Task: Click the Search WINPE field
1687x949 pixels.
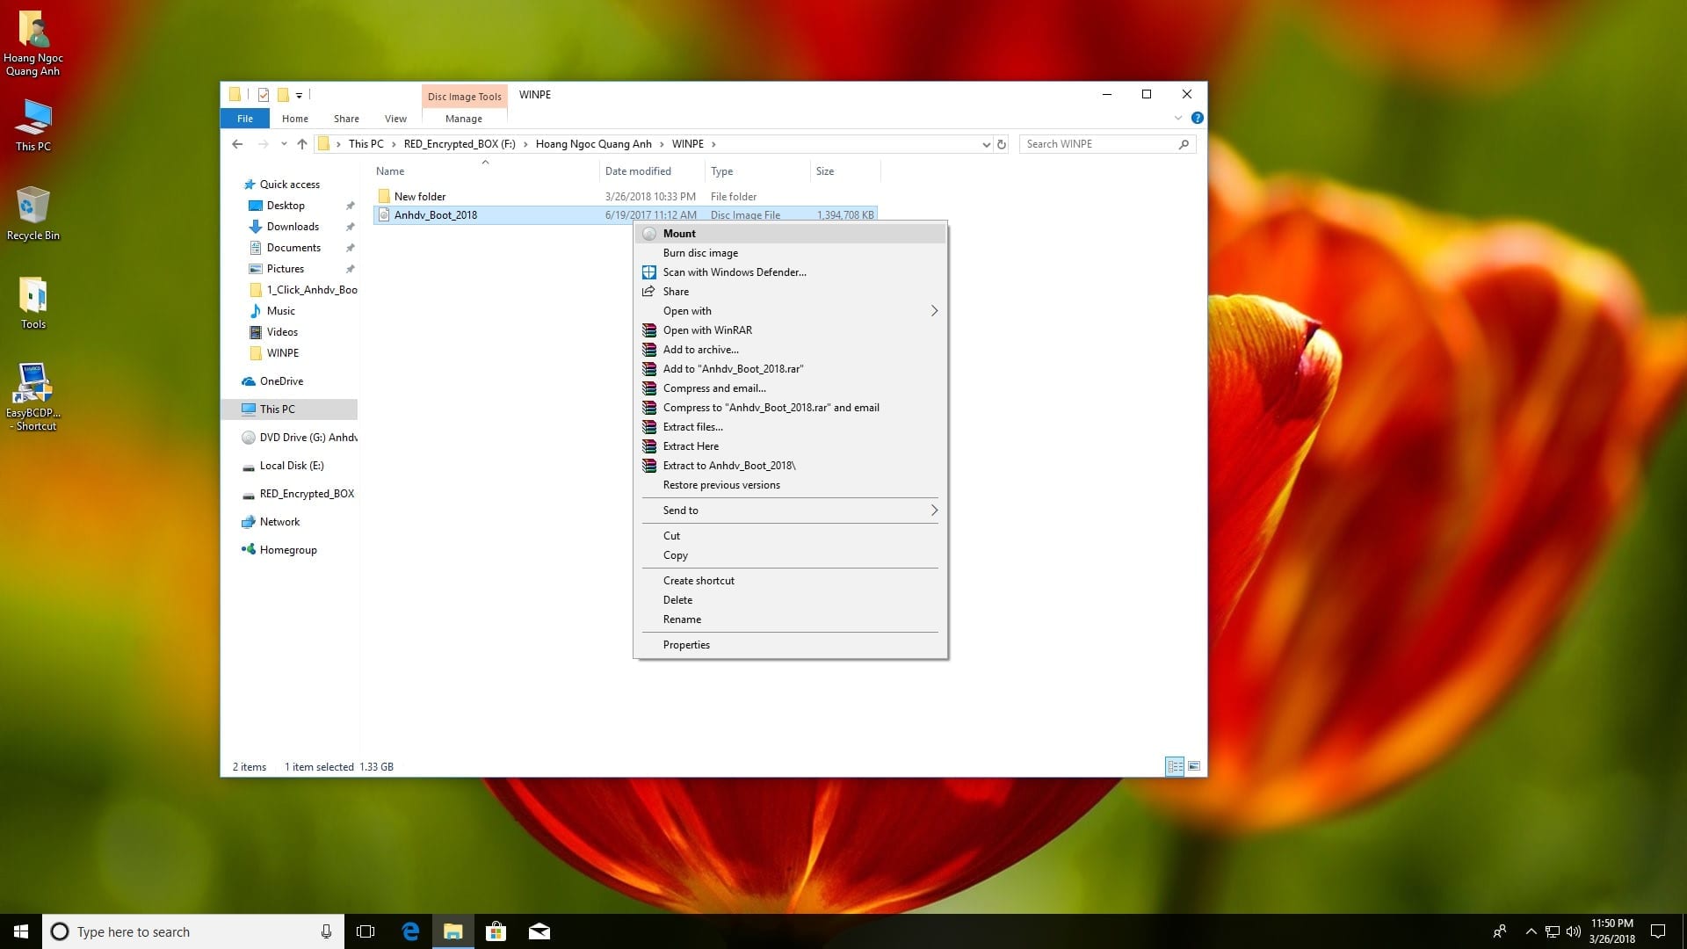Action: click(x=1106, y=144)
